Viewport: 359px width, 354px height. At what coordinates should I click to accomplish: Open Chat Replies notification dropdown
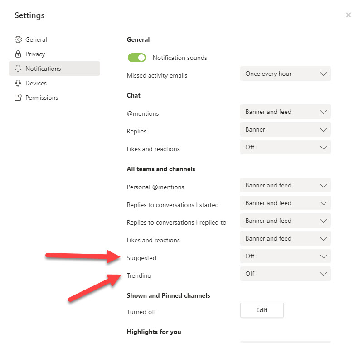point(285,129)
